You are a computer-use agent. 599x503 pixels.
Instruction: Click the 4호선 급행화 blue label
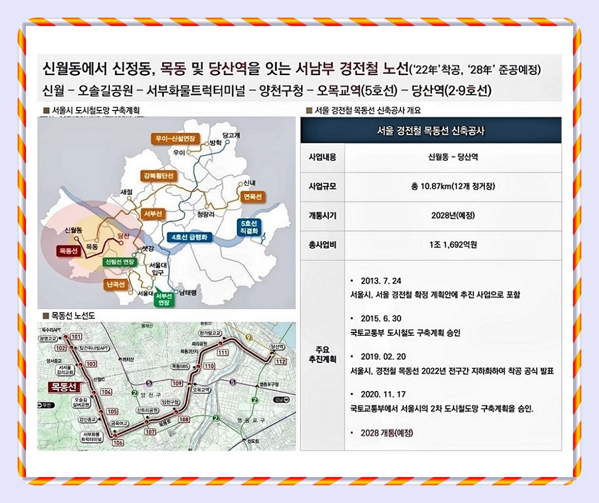pyautogui.click(x=189, y=237)
